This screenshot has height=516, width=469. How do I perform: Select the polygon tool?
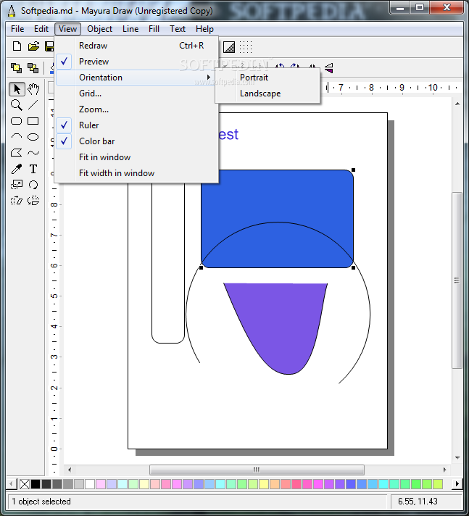[x=17, y=153]
